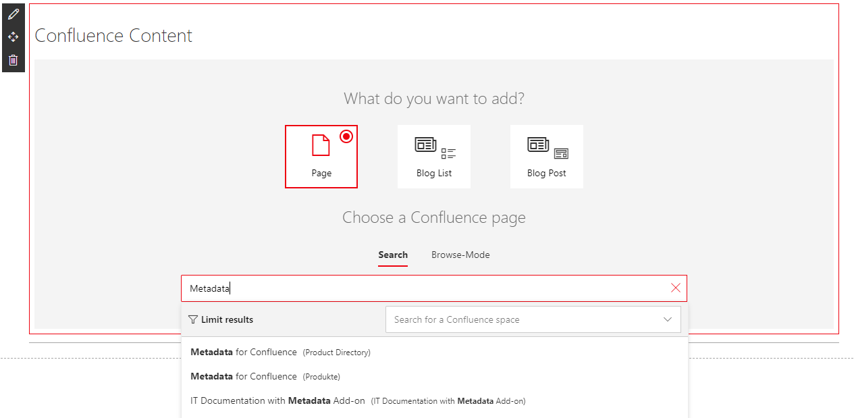The width and height of the screenshot is (854, 418).
Task: Select the pencil icon to edit the web part
Action: click(x=13, y=13)
